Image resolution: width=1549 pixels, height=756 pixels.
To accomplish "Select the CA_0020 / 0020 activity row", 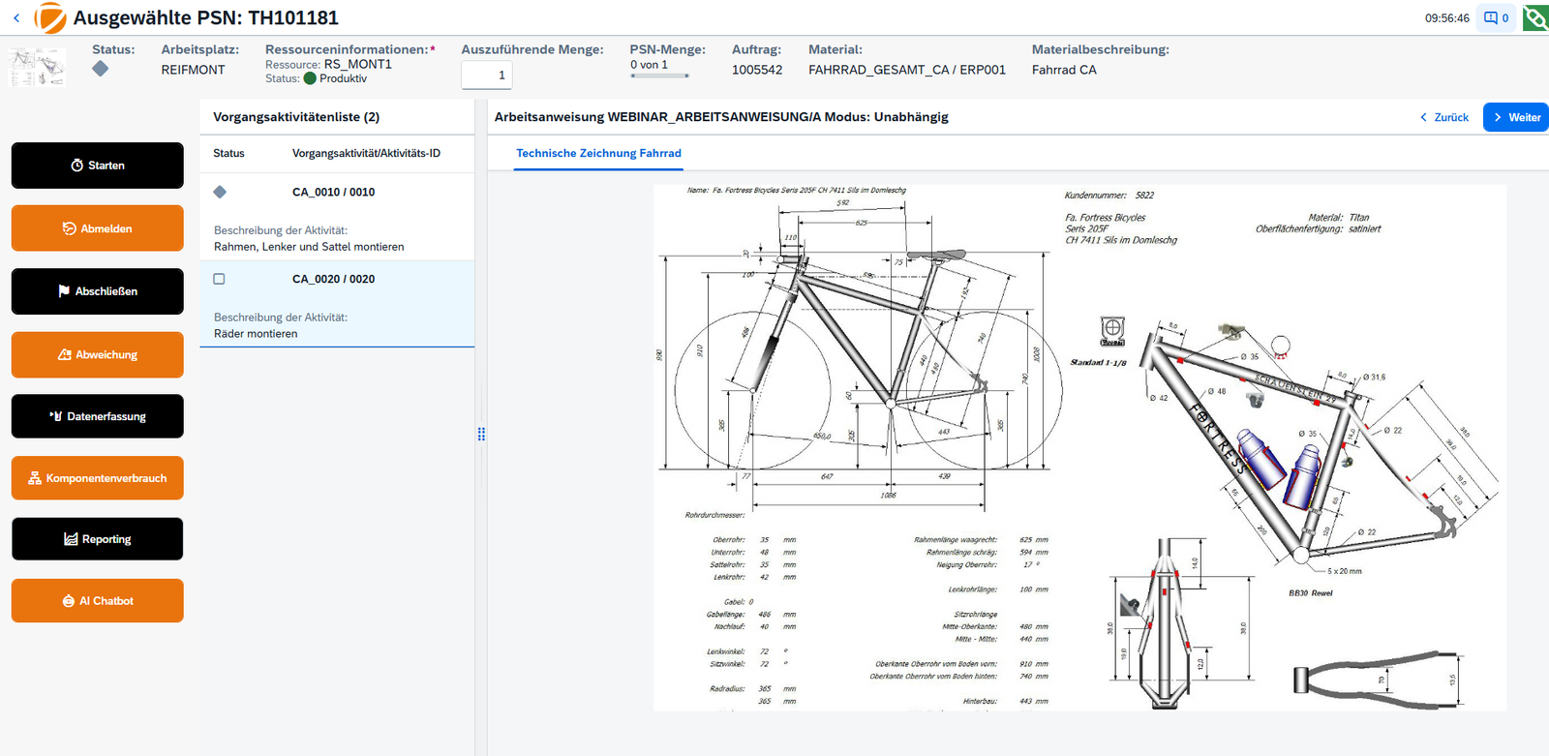I will [337, 304].
